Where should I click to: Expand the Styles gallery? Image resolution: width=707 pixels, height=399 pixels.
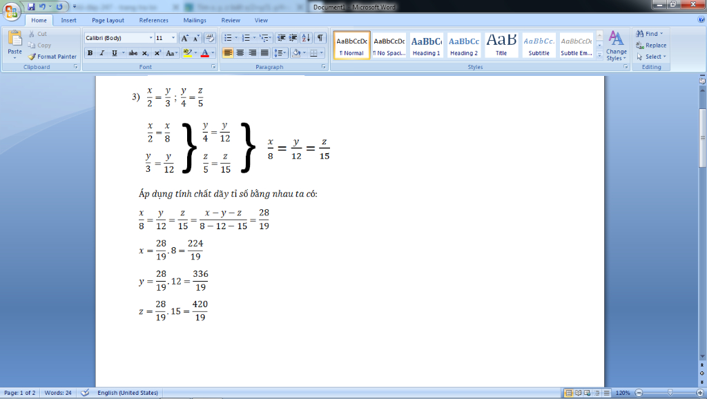pyautogui.click(x=599, y=55)
